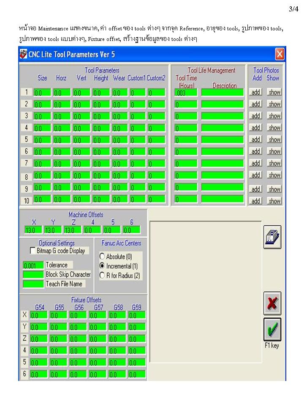The image size is (304, 405).
Task: Click the red X cancel icon
Action: tap(272, 303)
